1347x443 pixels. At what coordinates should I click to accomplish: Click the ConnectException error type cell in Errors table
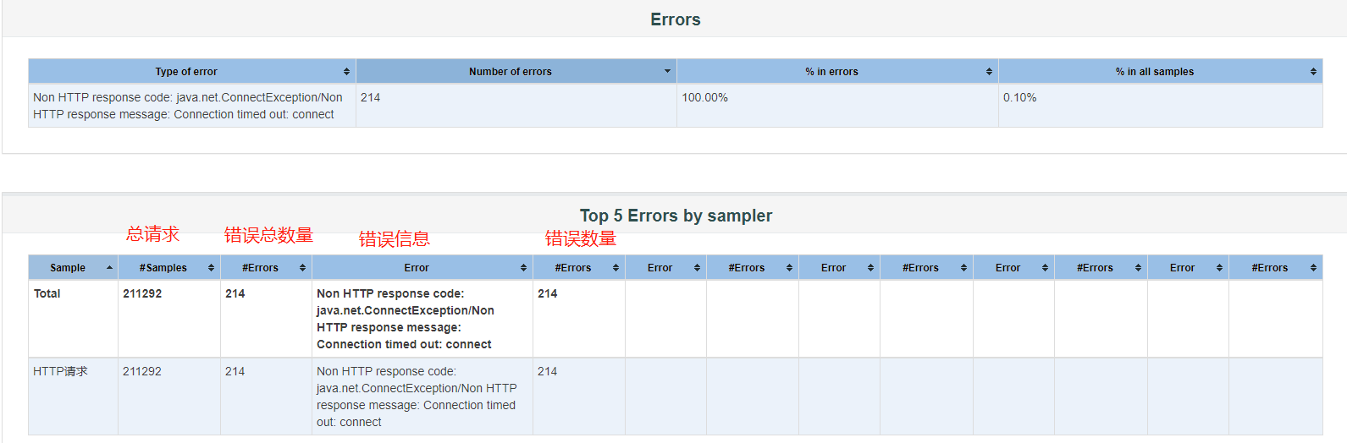tap(192, 106)
